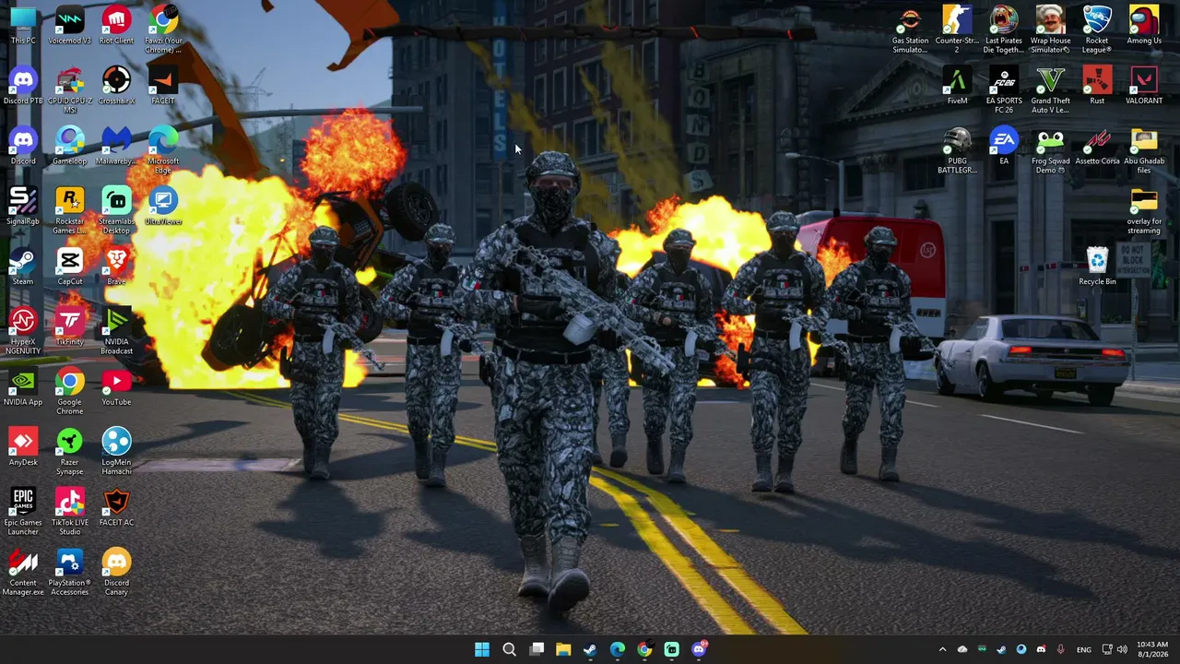The height and width of the screenshot is (664, 1180).
Task: Select the Brave browser shortcut
Action: (116, 266)
